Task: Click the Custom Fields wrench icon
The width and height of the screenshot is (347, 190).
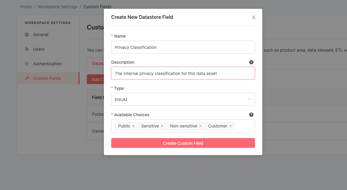Action: pos(27,78)
